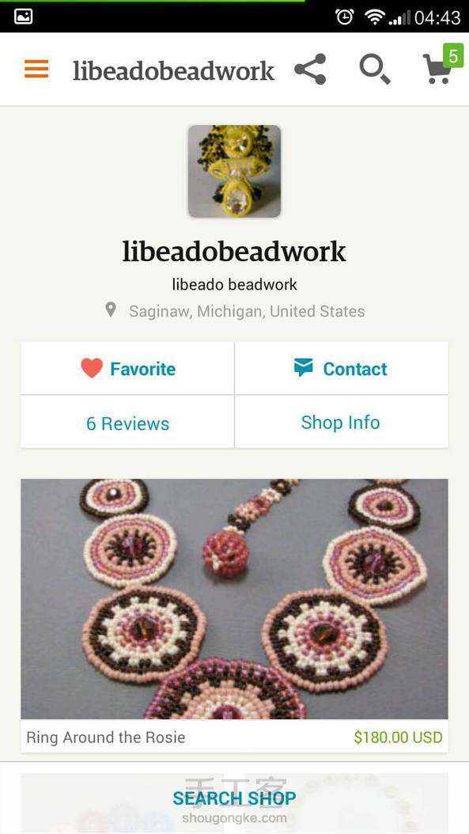Screen dimensions: 469x834
Task: Open search with magnifying glass icon
Action: 374,70
